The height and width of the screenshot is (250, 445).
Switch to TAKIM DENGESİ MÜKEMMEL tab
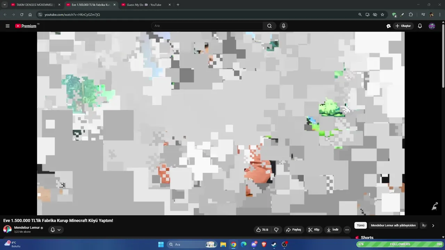point(35,5)
